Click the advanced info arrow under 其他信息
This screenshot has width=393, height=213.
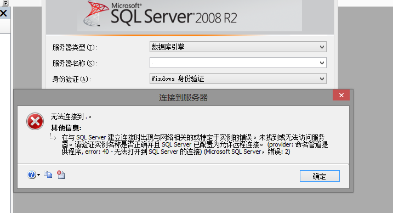pyautogui.click(x=53, y=137)
